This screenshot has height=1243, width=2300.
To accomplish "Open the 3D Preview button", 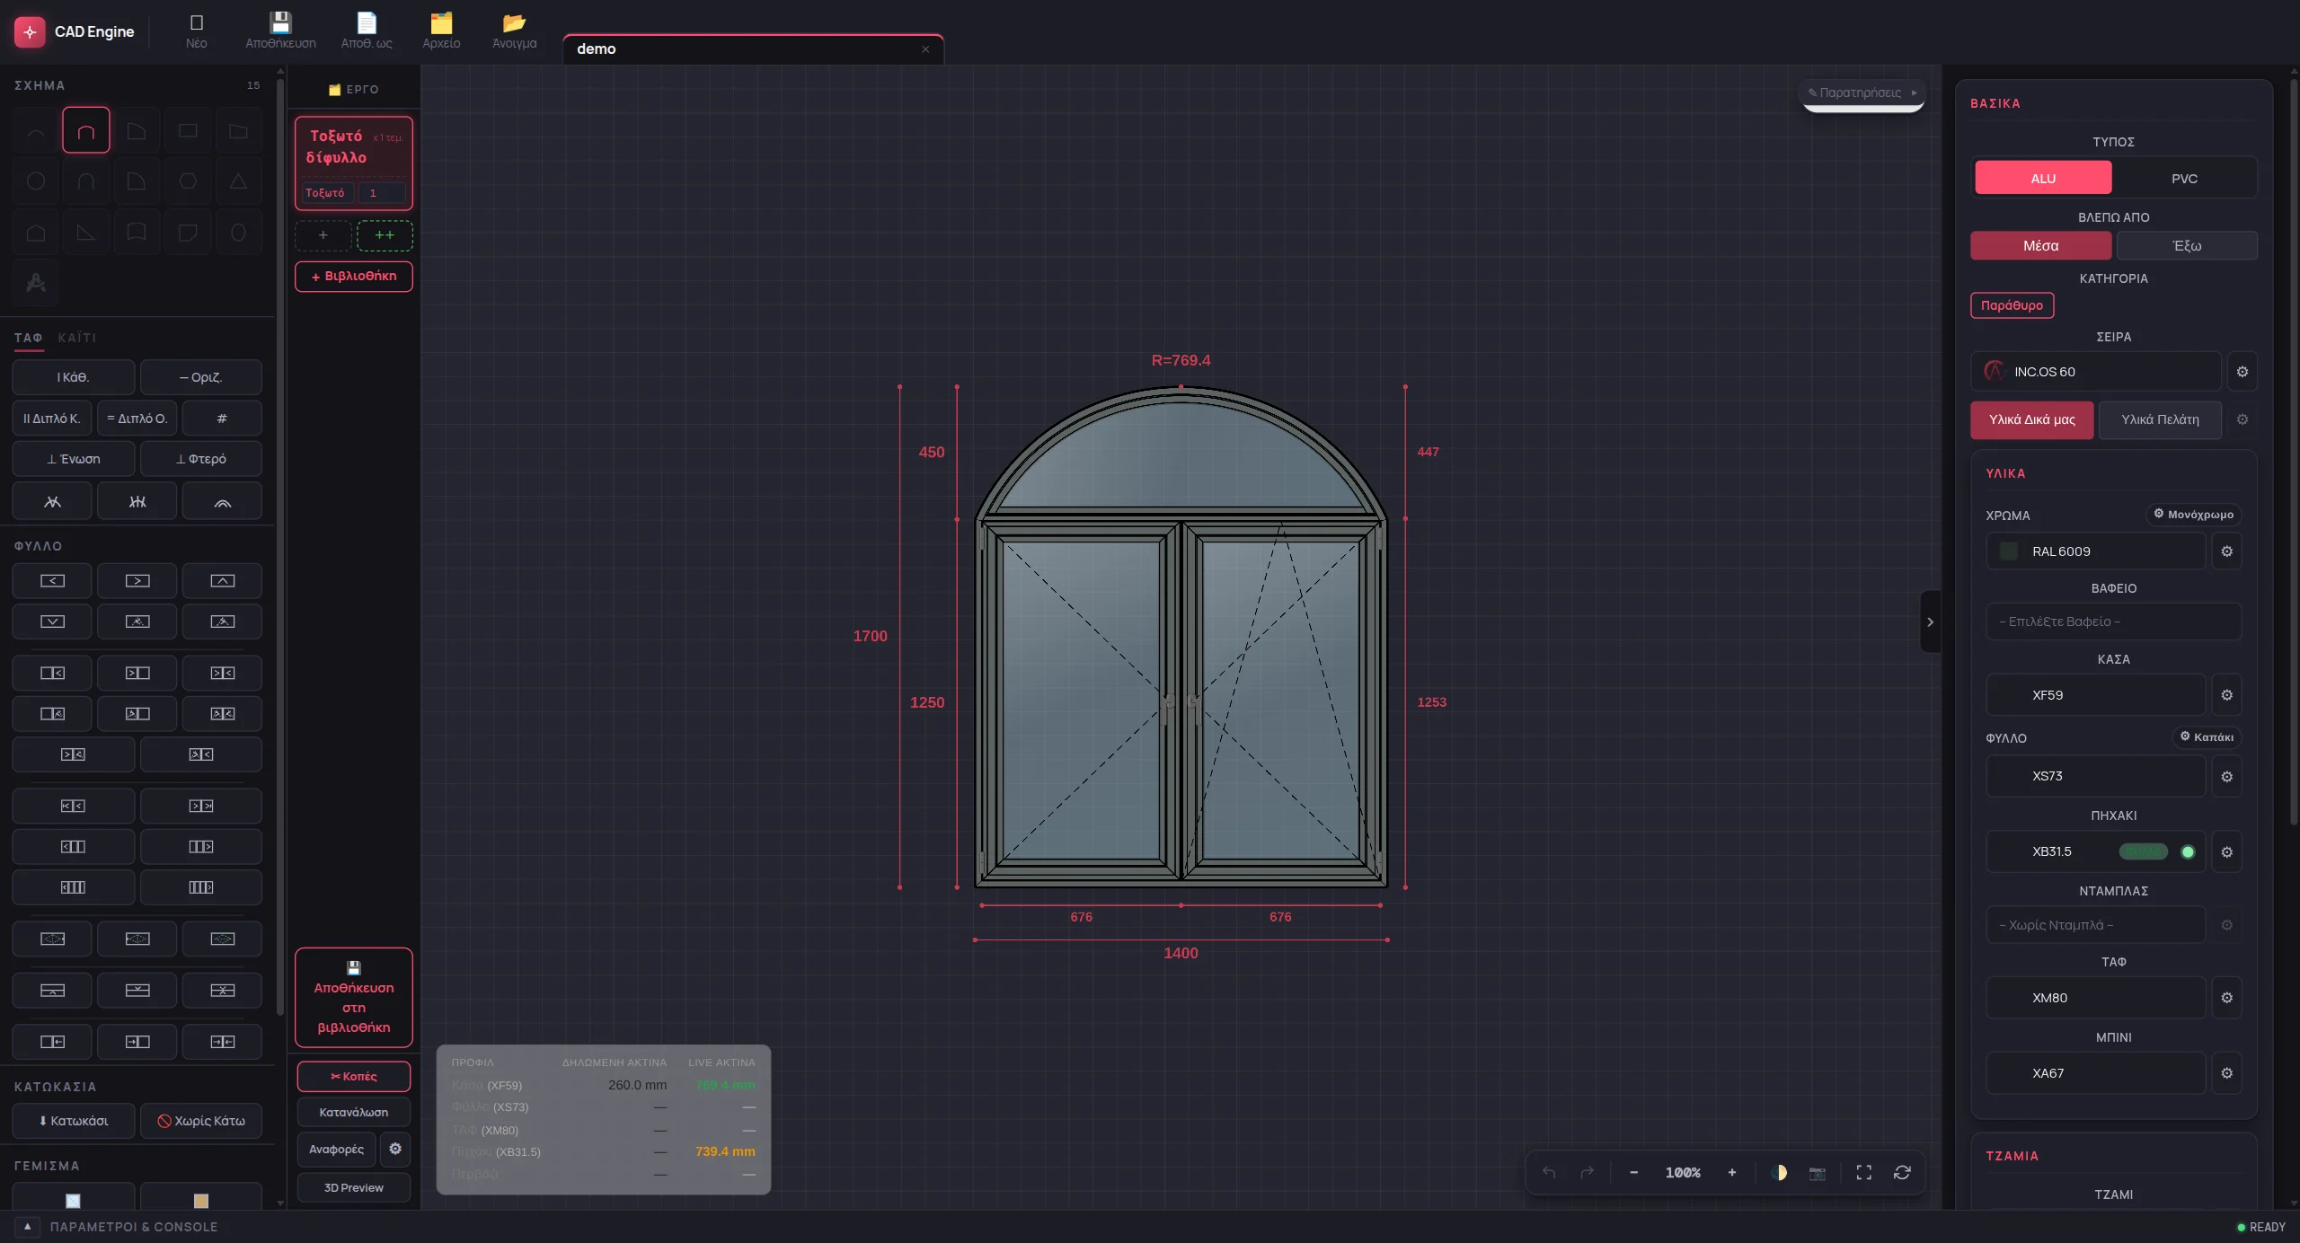I will pos(354,1188).
